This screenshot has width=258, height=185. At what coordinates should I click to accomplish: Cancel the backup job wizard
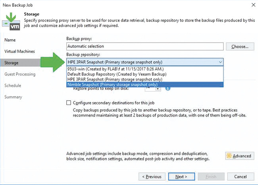(x=241, y=177)
